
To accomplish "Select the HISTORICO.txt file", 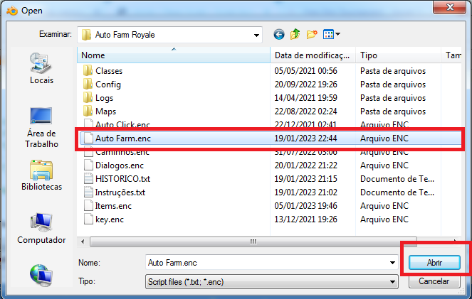I will pyautogui.click(x=122, y=179).
